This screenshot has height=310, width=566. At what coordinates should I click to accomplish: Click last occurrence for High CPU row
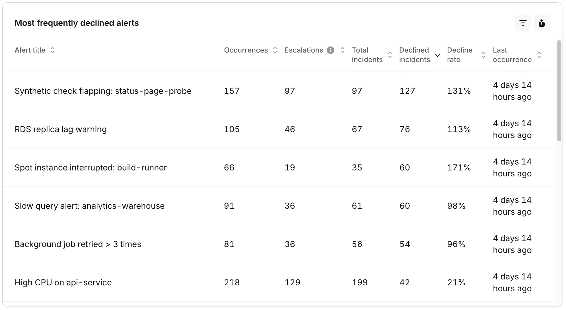512,282
